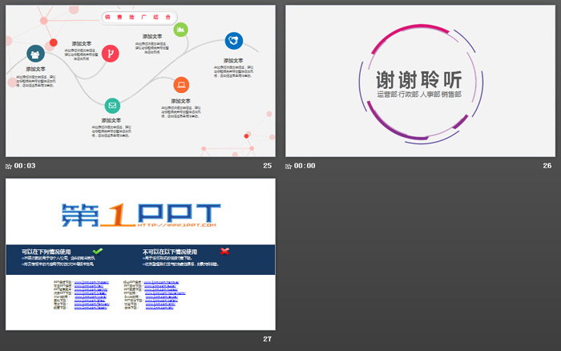Click the 第1PPT logo on slide 27

pos(140,214)
